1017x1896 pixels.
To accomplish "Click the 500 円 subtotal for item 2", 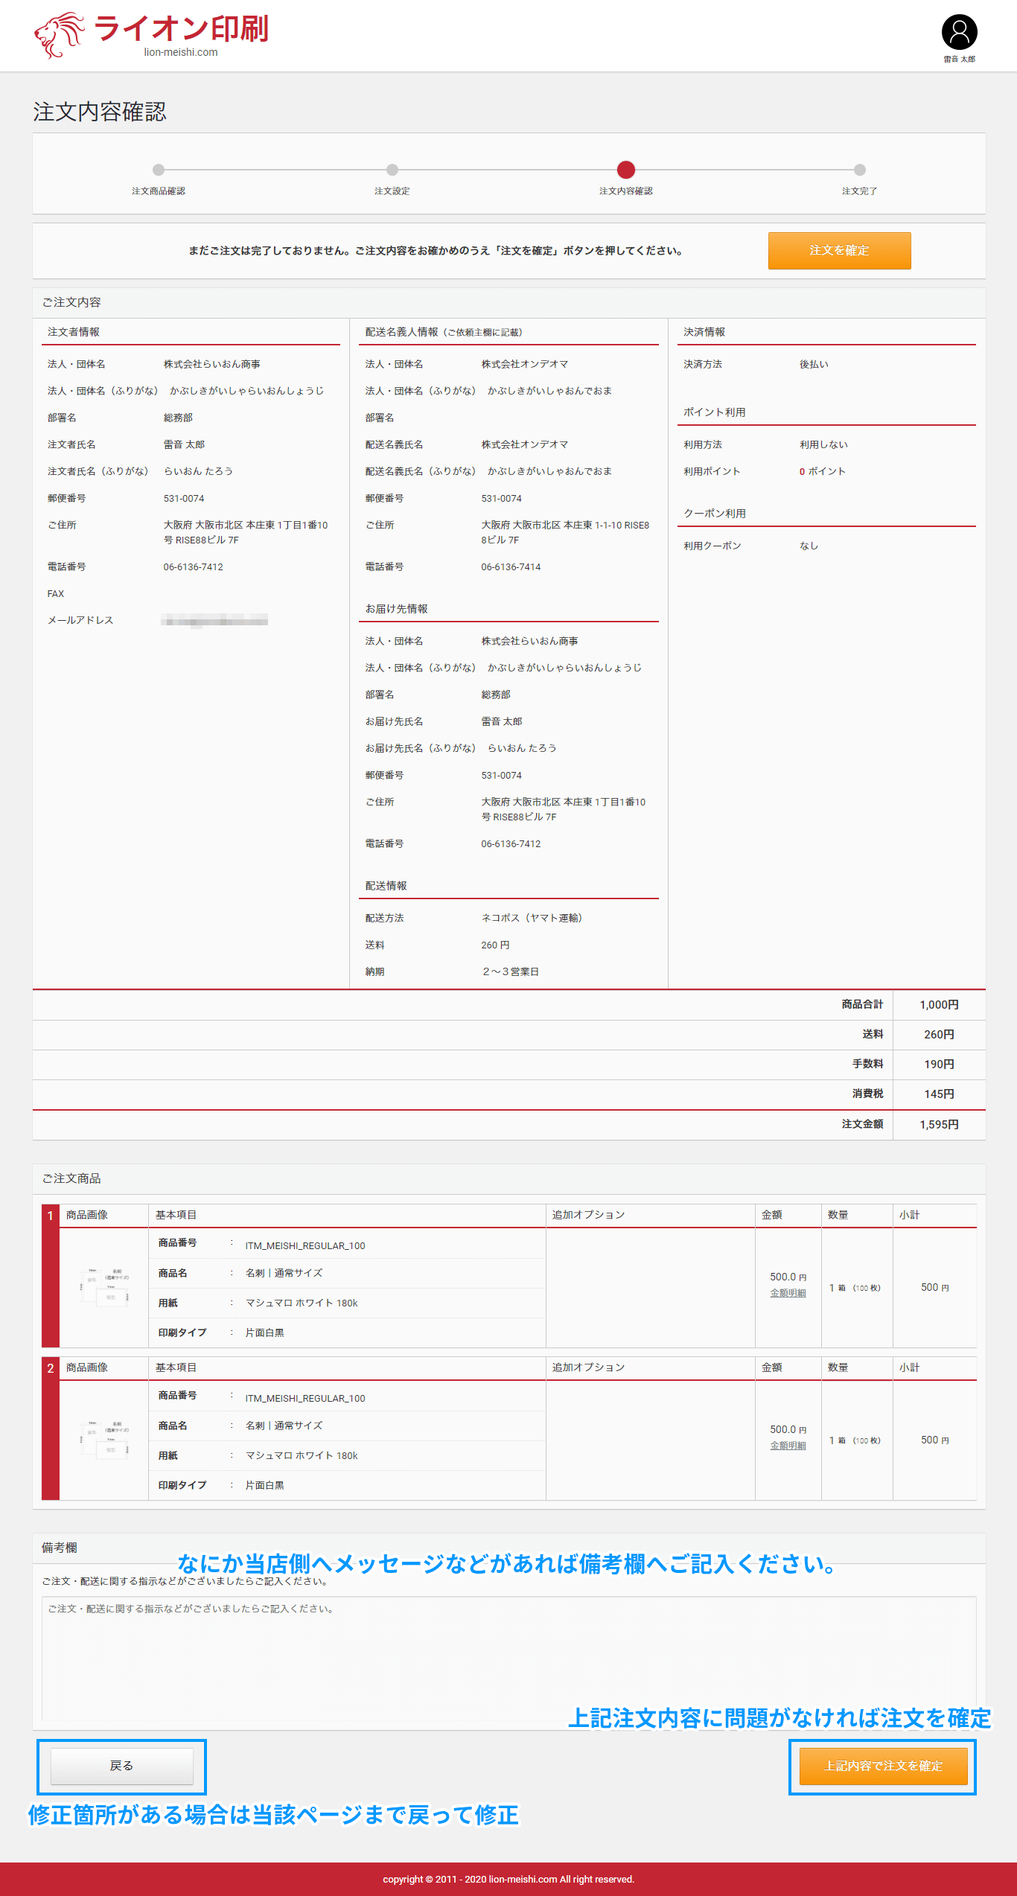I will tap(934, 1440).
